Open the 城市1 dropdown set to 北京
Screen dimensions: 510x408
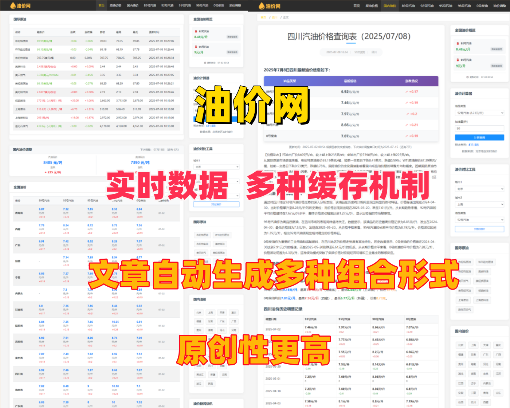479,188
